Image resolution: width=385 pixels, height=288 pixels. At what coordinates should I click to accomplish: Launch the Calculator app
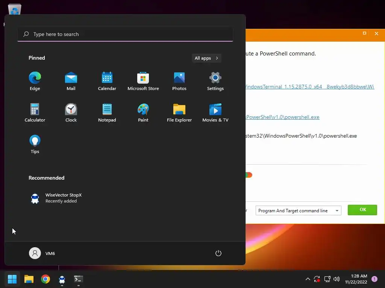pyautogui.click(x=35, y=112)
